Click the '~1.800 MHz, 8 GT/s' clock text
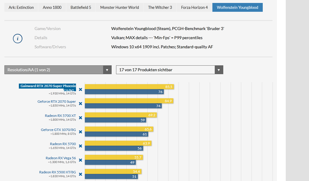The width and height of the screenshot is (309, 181). (63, 134)
